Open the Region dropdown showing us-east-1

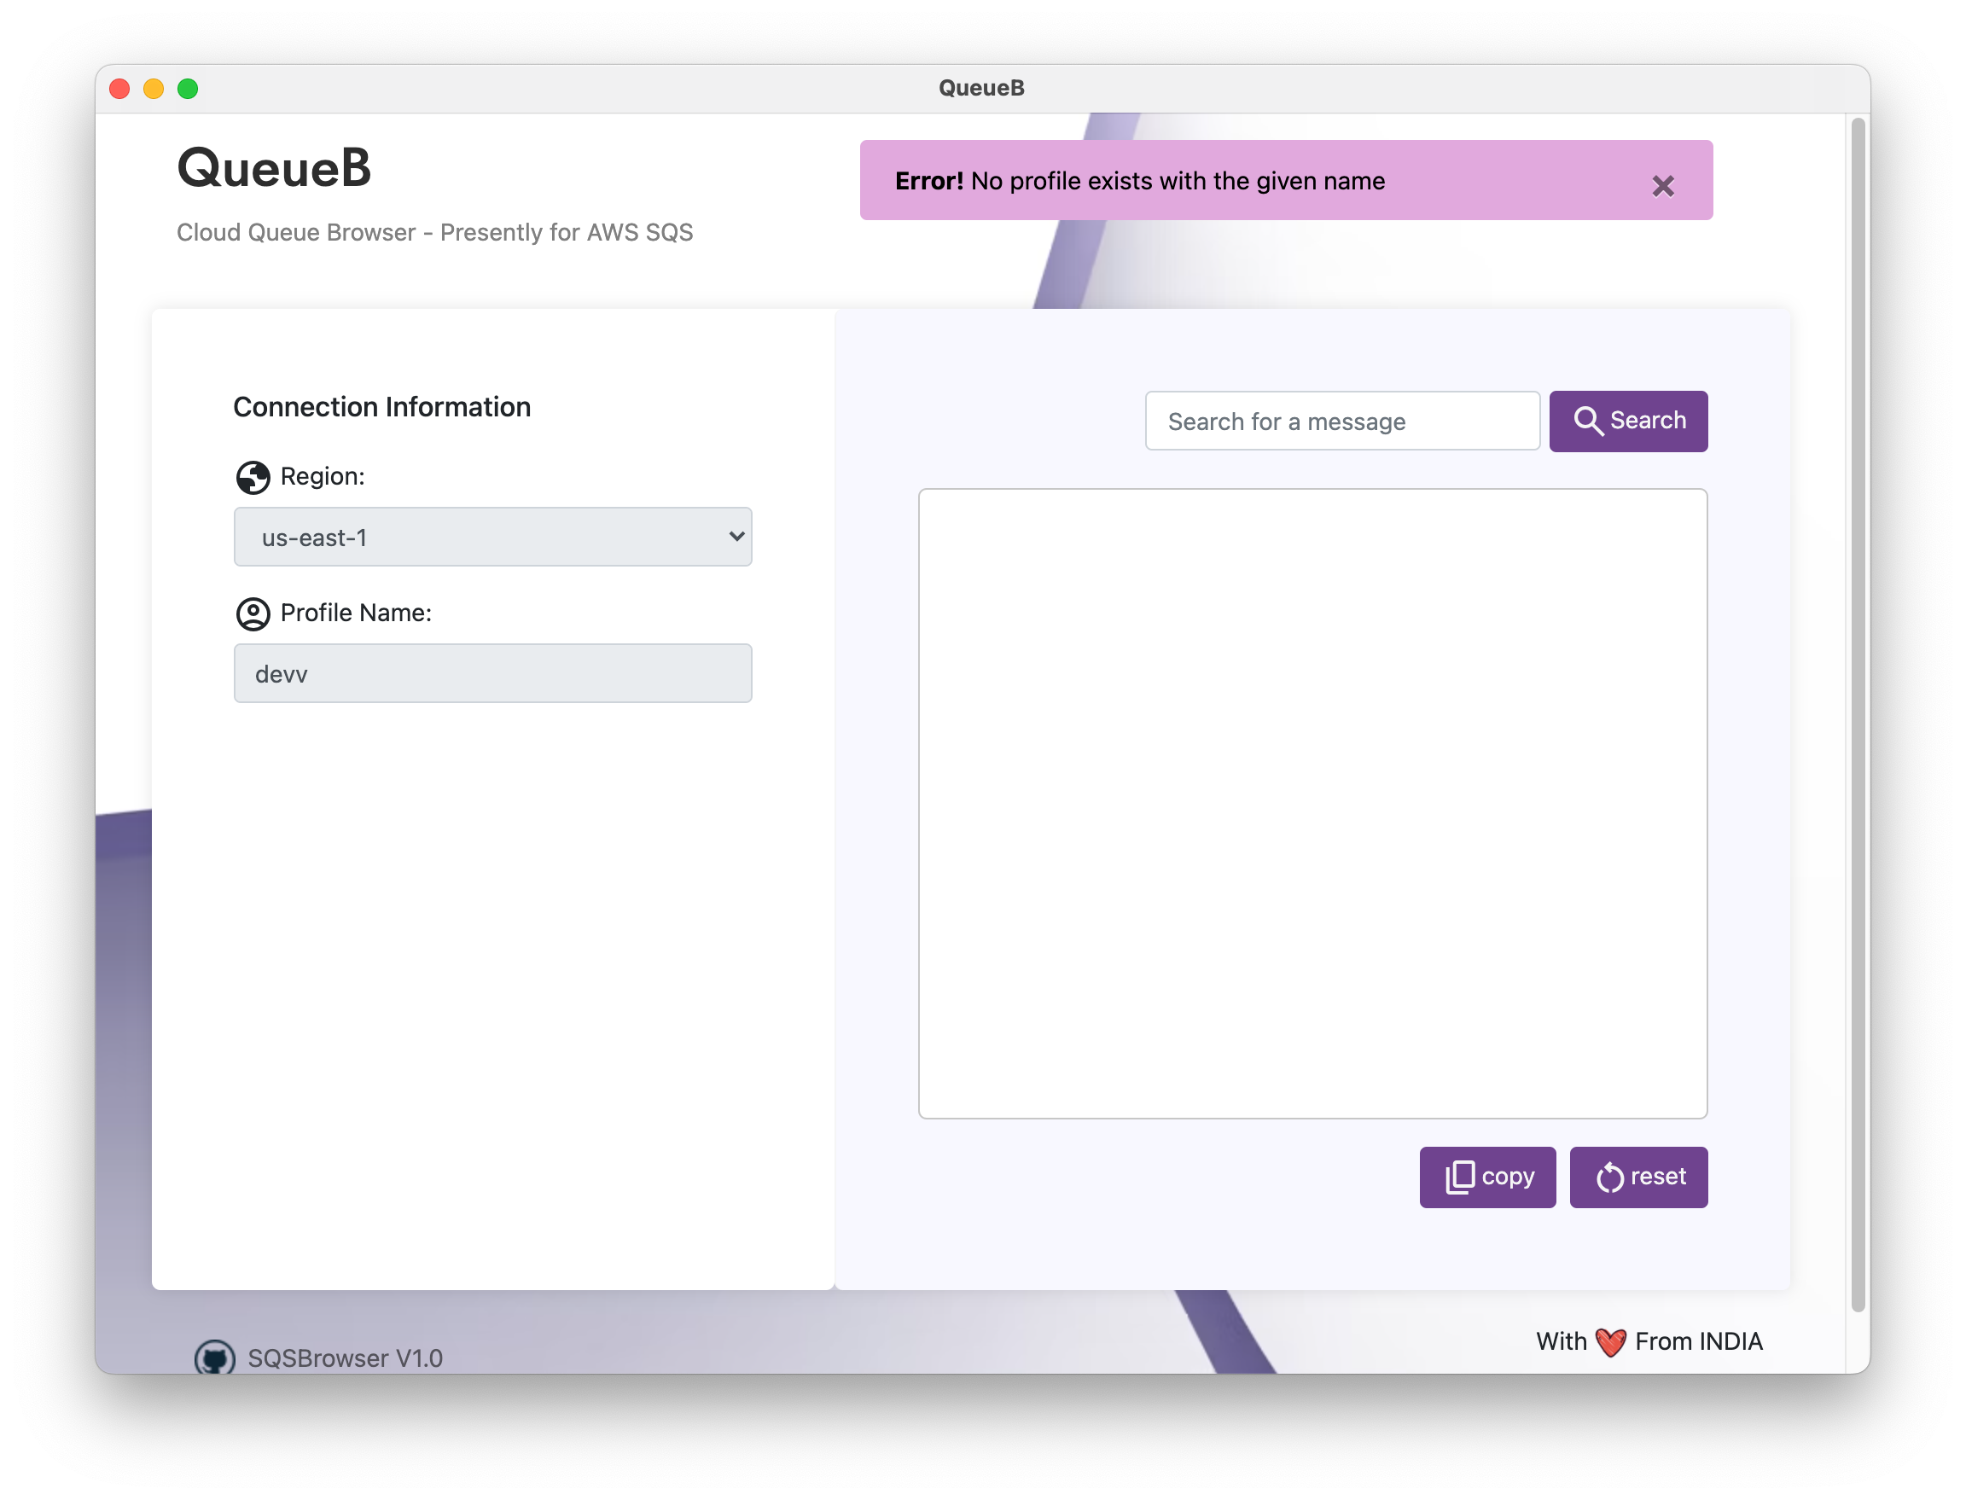tap(493, 537)
